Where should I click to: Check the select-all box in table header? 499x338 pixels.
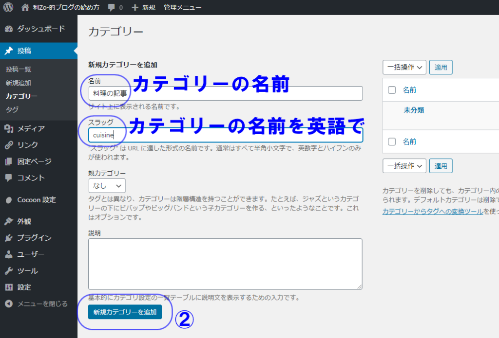tap(392, 90)
